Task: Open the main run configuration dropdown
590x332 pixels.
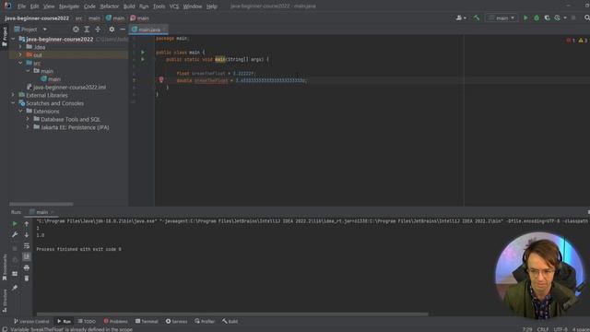Action: (501, 18)
